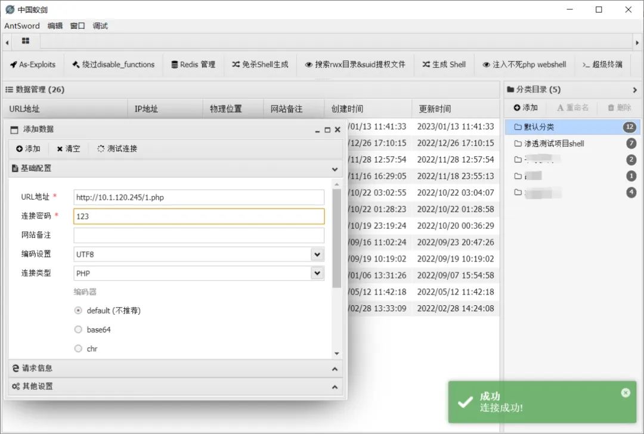
Task: Open the Redis 管理 plugin
Action: (193, 64)
